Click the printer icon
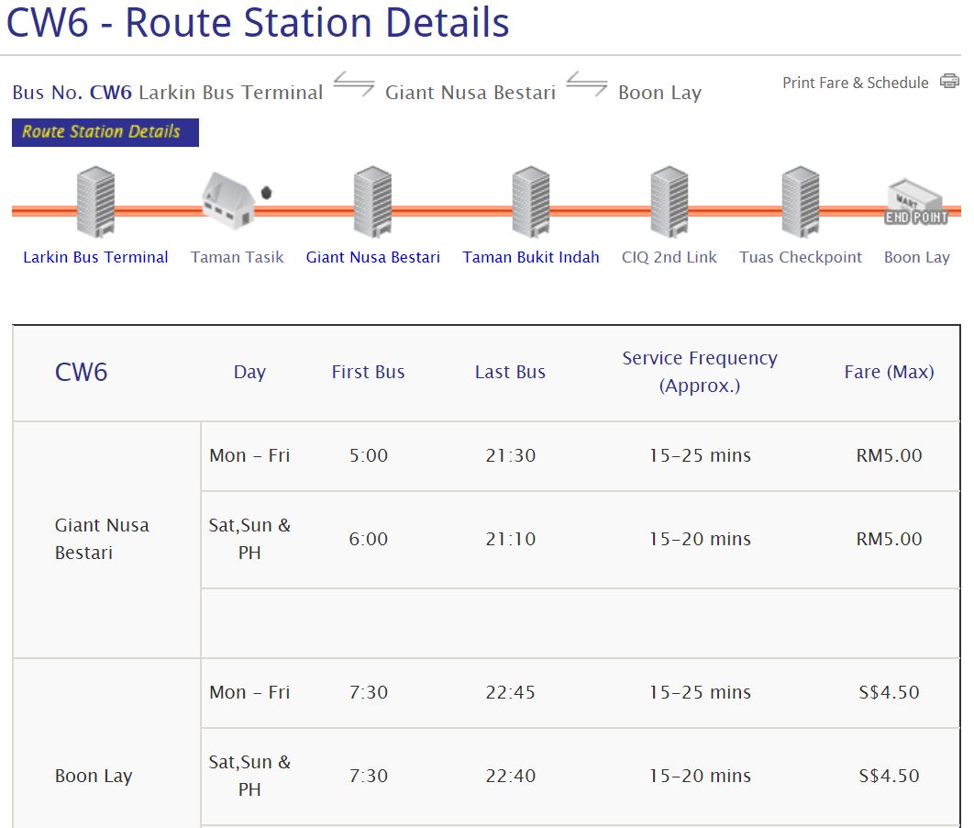 pyautogui.click(x=949, y=82)
